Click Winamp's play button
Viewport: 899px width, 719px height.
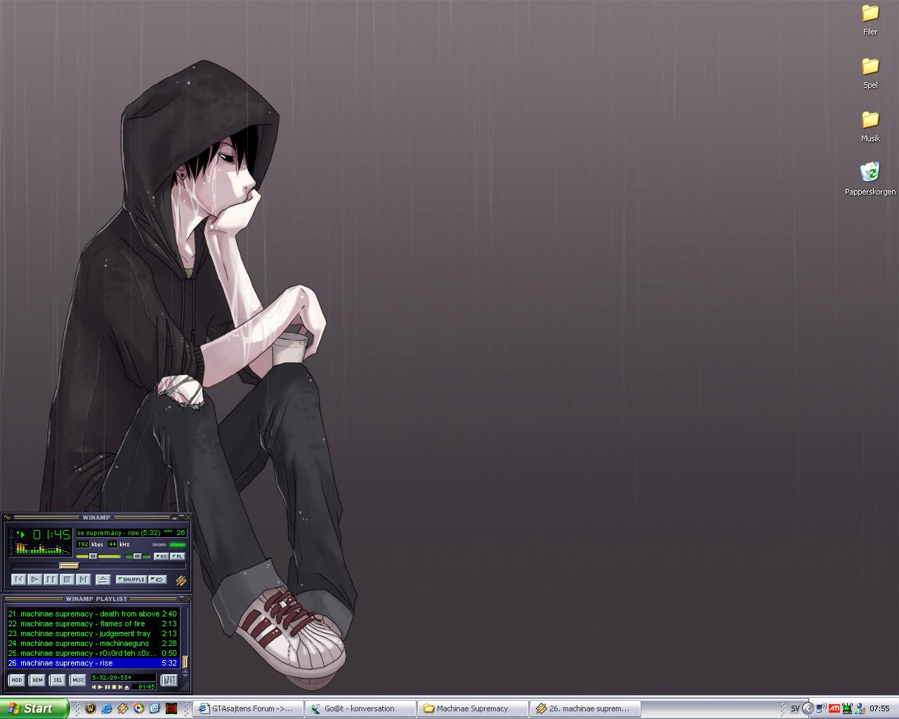[34, 579]
